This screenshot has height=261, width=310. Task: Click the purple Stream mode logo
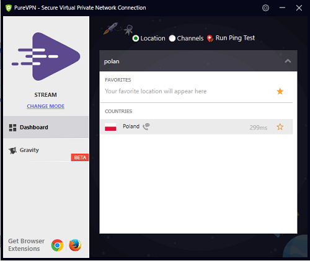[46, 56]
